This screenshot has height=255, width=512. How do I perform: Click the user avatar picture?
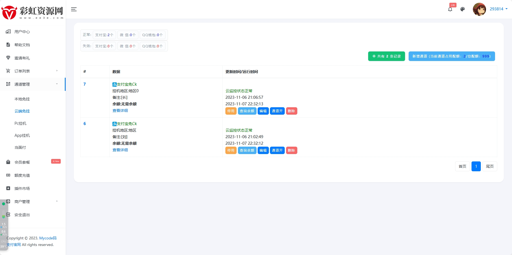point(479,9)
